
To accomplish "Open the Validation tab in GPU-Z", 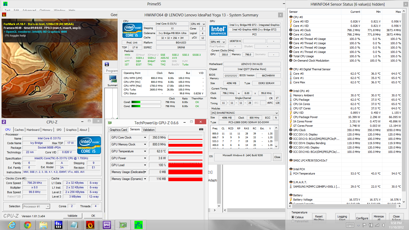I will tap(149, 130).
